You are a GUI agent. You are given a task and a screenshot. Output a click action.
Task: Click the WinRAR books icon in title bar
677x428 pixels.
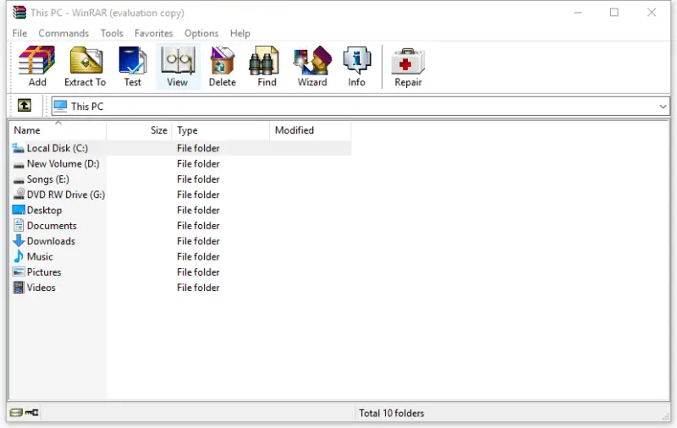pyautogui.click(x=19, y=13)
